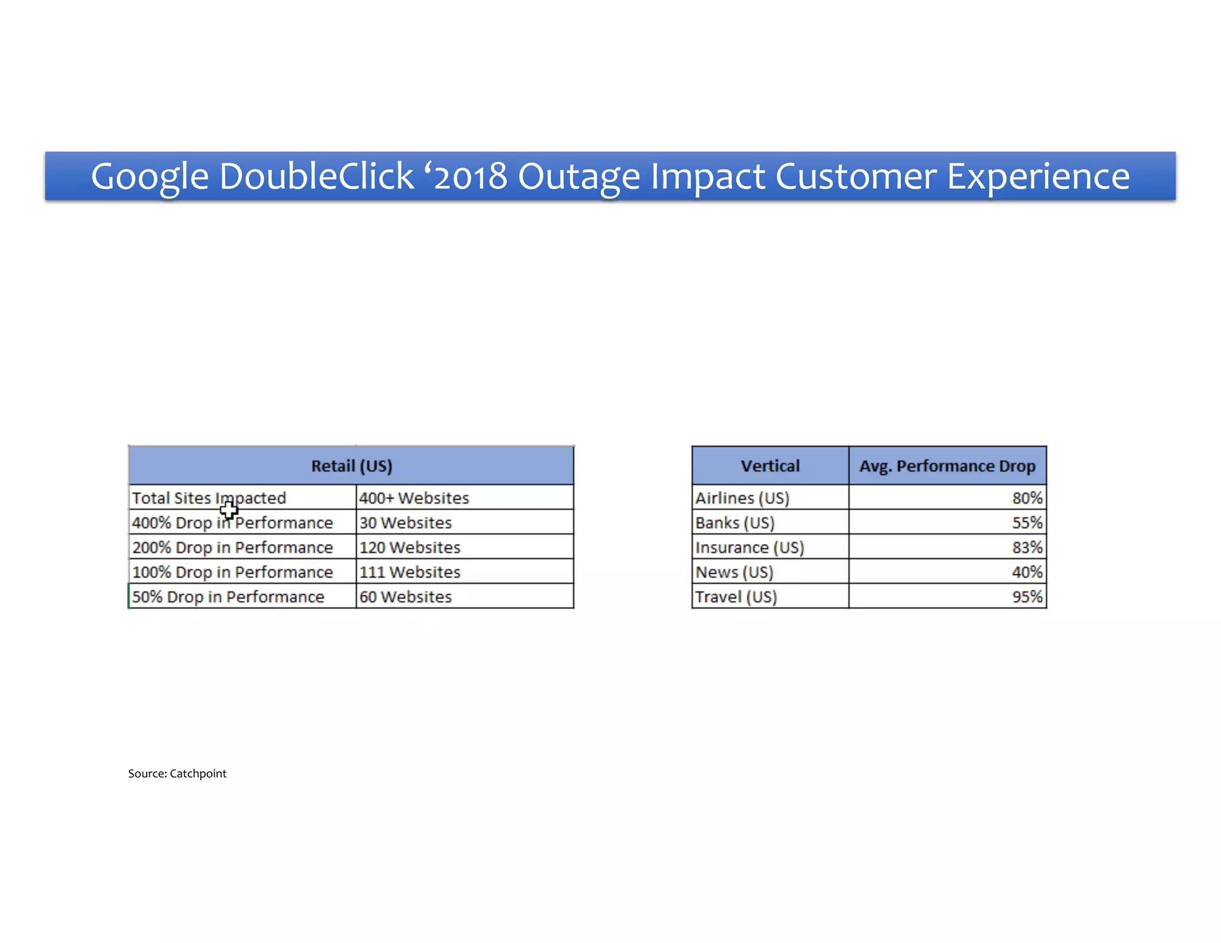Select the '111 Websites' cell
This screenshot has height=943, width=1221.
(465, 572)
